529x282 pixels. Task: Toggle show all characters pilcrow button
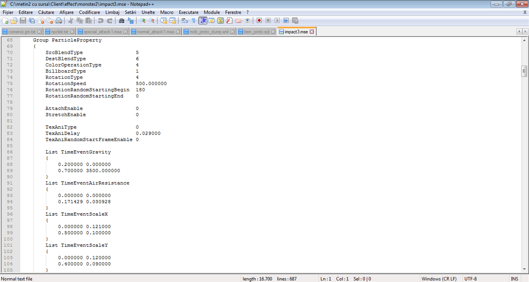coord(193,21)
